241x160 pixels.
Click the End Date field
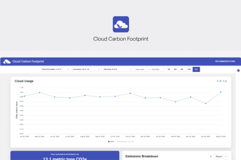pos(156,69)
